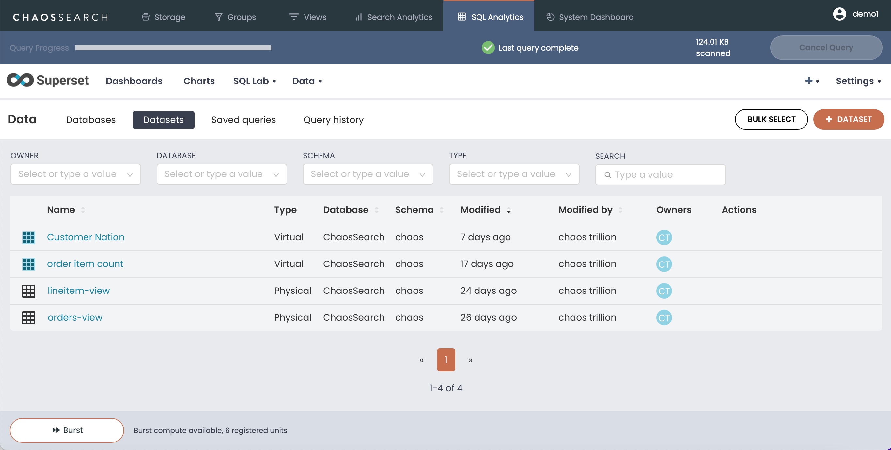Open the SQL Lab menu dropdown

coord(254,81)
